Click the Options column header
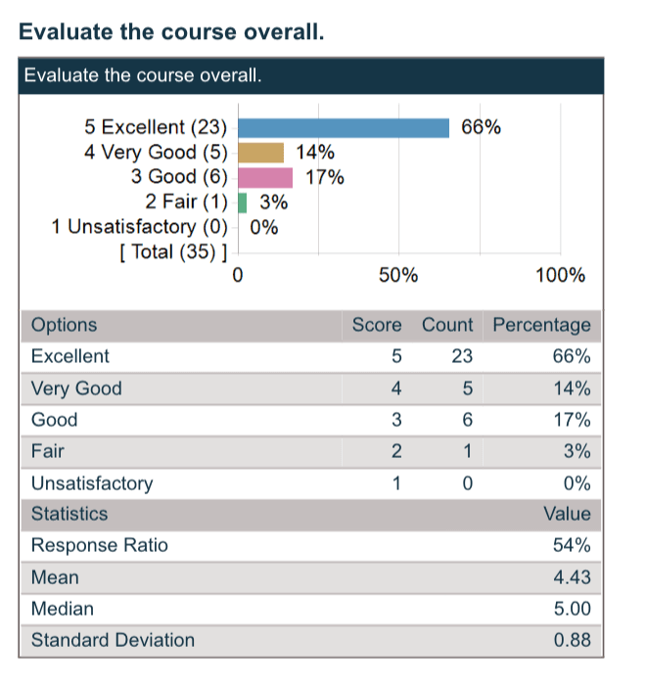The height and width of the screenshot is (683, 646). [x=65, y=325]
